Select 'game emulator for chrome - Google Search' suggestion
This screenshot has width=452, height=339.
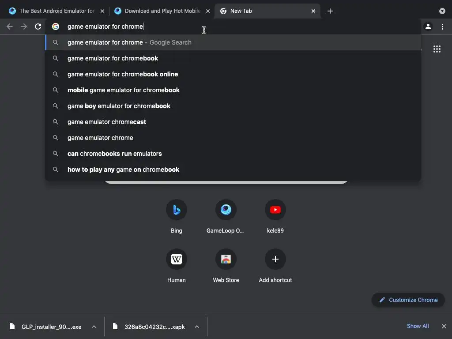[233, 42]
